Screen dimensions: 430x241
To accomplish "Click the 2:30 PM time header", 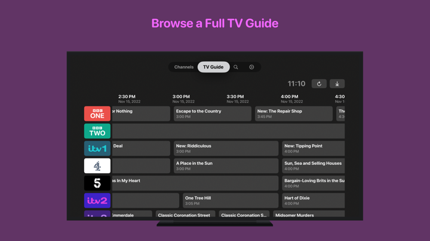I will pyautogui.click(x=129, y=99).
